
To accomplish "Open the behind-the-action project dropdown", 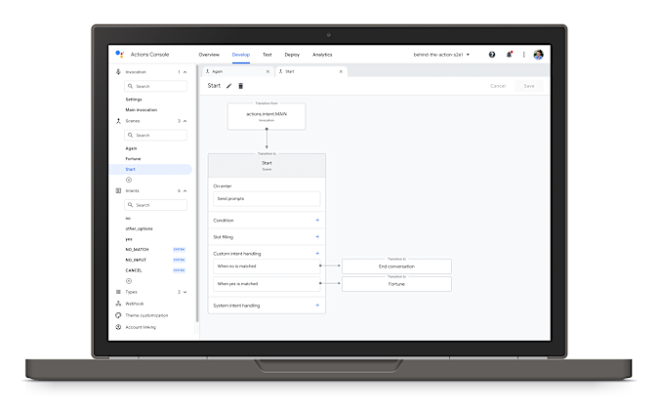I will coord(441,55).
